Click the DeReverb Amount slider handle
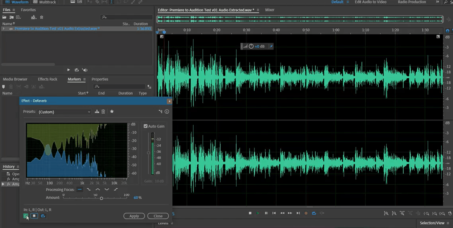Screen dimensions: 453x228 tap(101, 198)
